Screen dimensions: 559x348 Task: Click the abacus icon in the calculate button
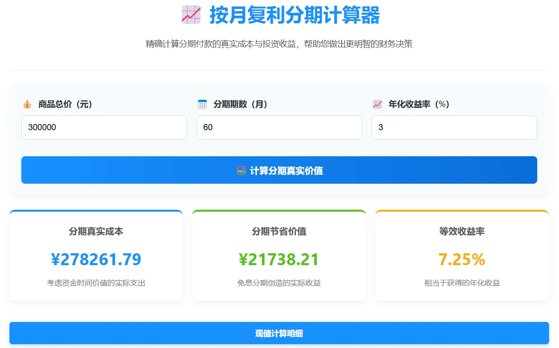coord(241,170)
